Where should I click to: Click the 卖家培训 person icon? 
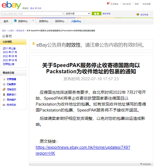pyautogui.click(x=4, y=95)
